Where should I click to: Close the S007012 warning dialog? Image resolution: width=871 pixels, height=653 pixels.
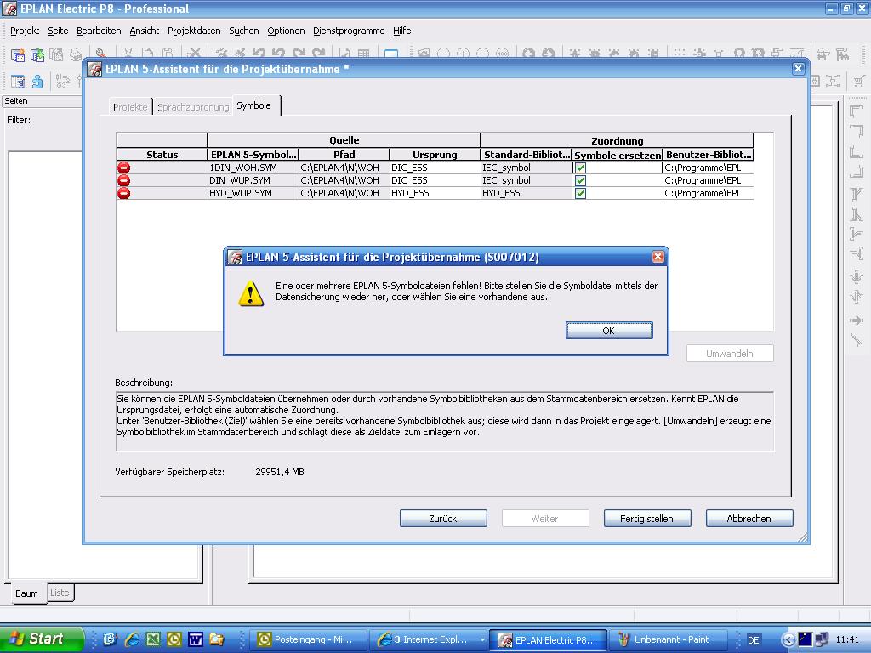pos(658,257)
